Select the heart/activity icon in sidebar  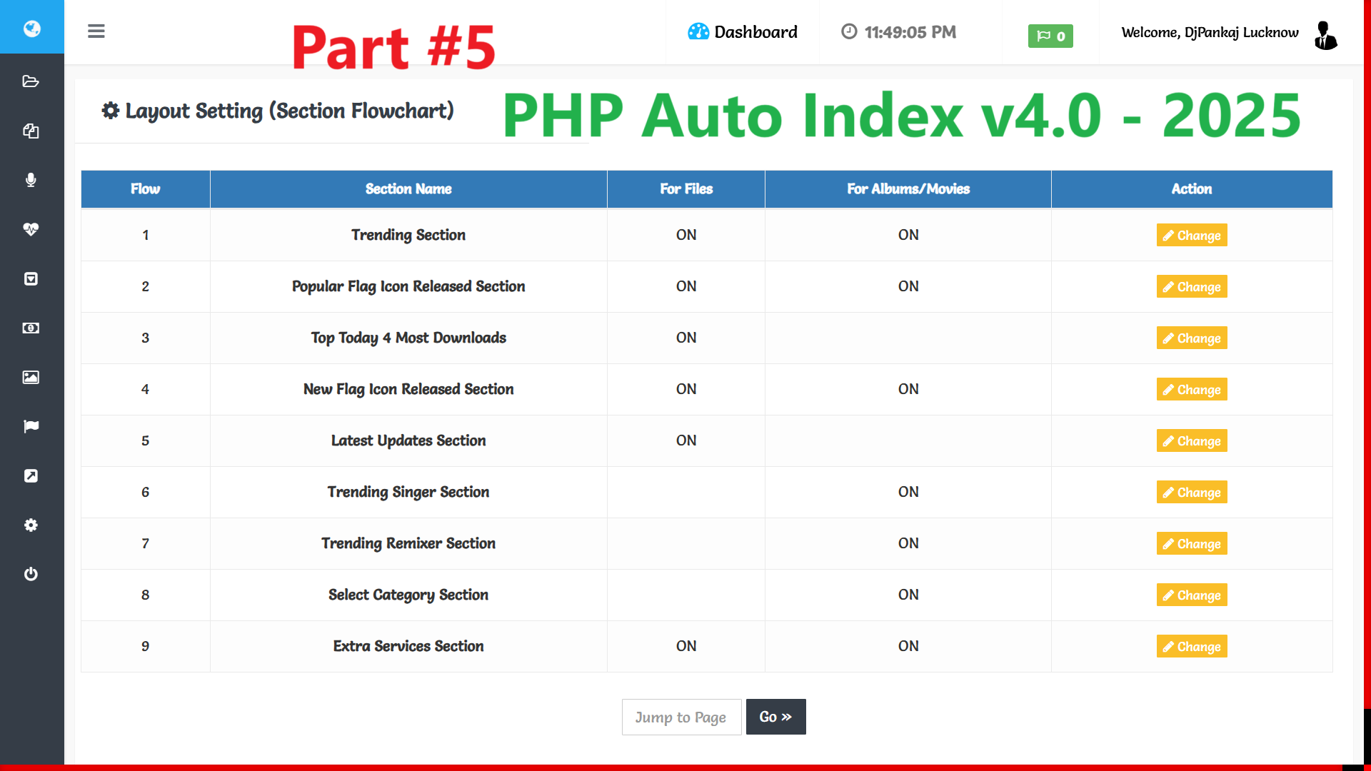(31, 228)
